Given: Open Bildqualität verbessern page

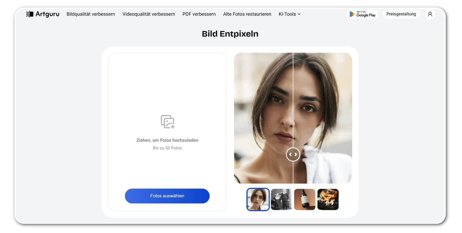Looking at the screenshot, I should [x=91, y=14].
